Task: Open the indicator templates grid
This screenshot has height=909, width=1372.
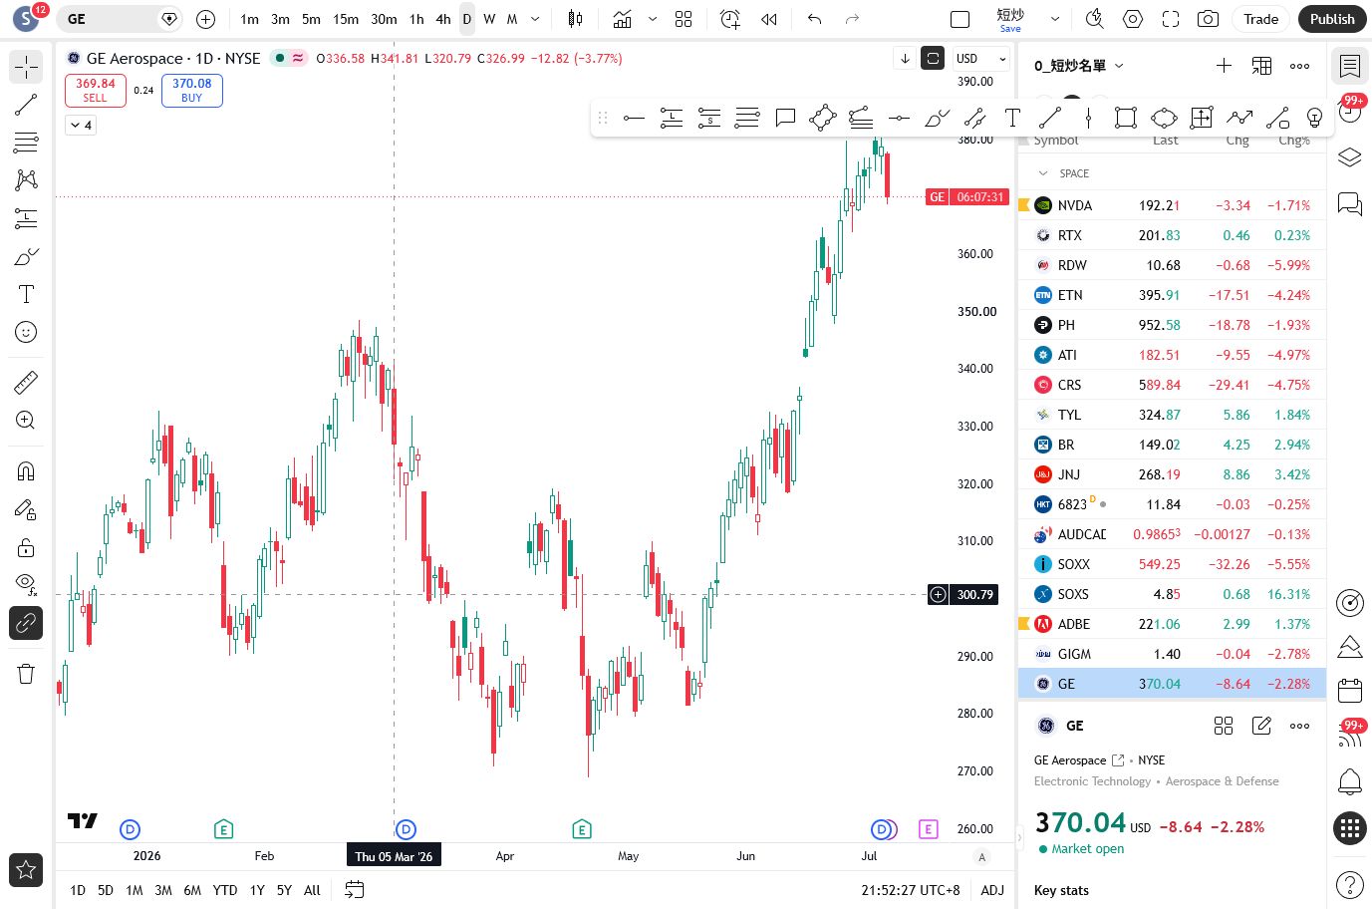Action: pyautogui.click(x=684, y=19)
